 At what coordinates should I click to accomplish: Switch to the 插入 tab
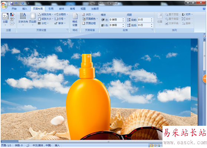pos(25,9)
